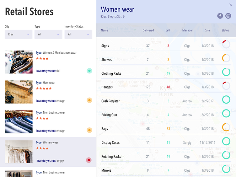The width and height of the screenshot is (236, 177).
Task: Sort table by Delivered column header
Action: click(x=148, y=30)
